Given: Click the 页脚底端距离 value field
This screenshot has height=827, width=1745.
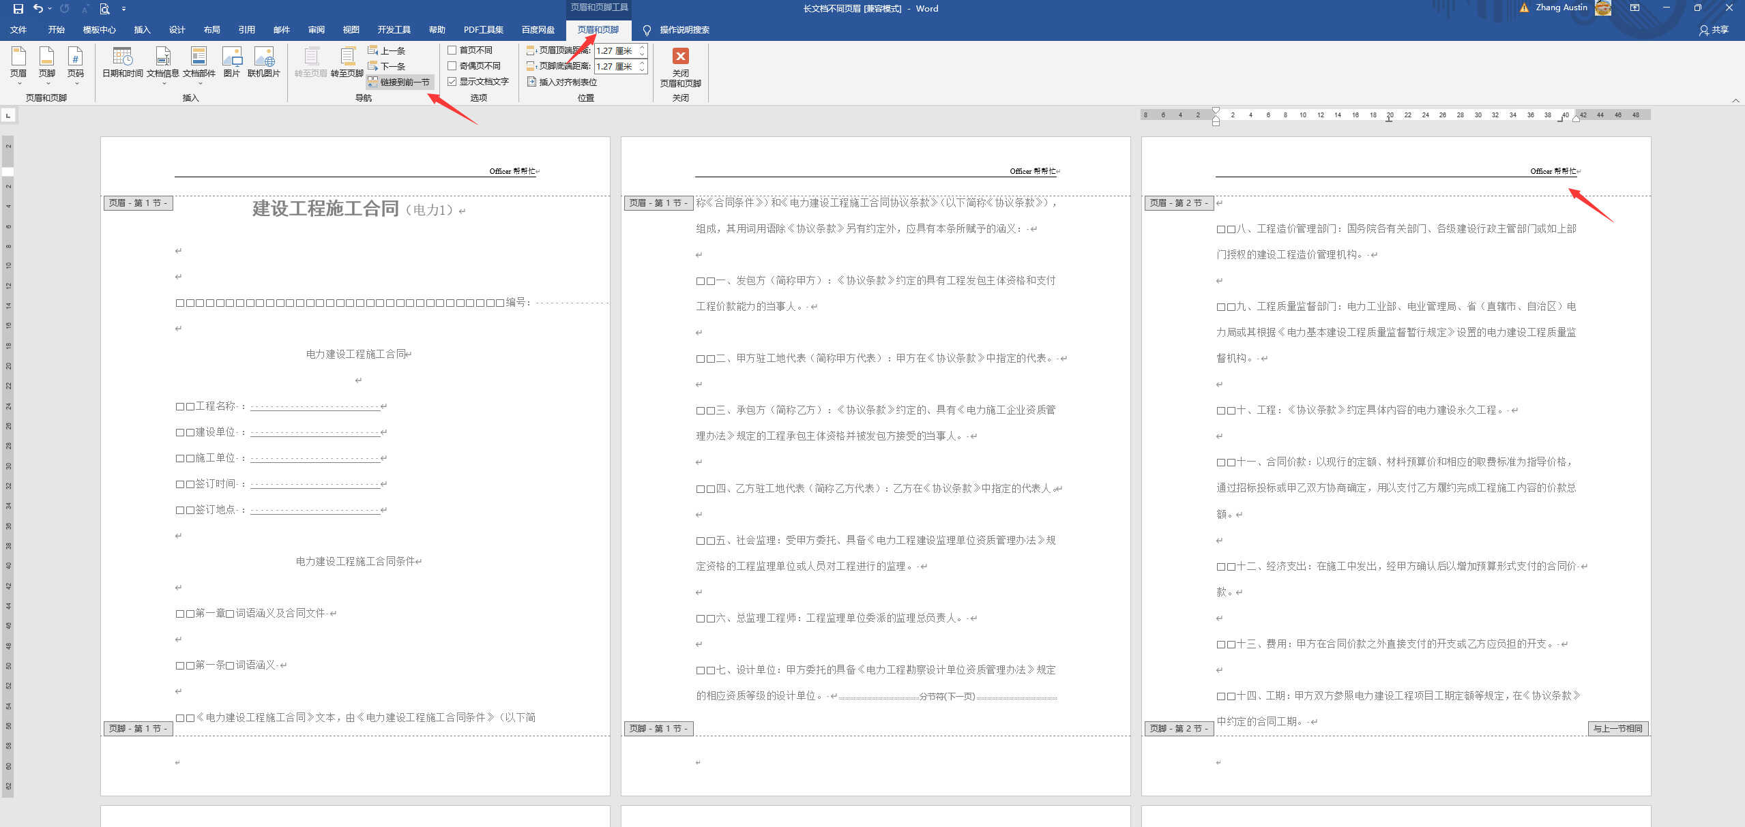Looking at the screenshot, I should pos(615,66).
